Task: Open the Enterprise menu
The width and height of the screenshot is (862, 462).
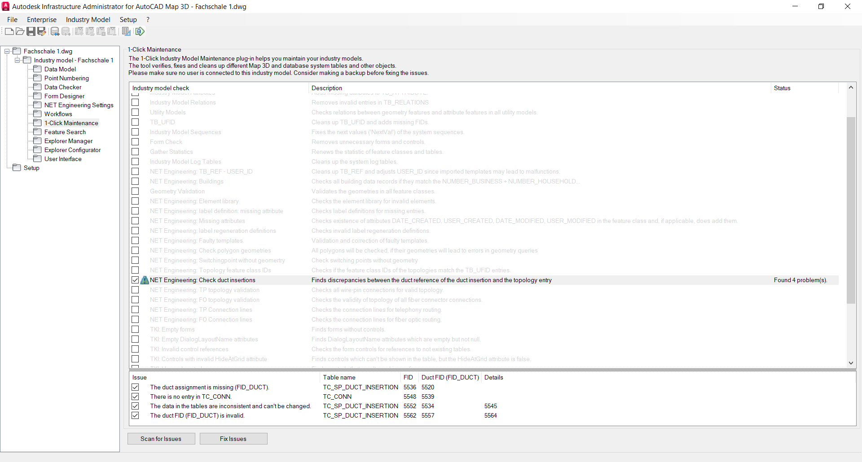Action: pyautogui.click(x=42, y=20)
